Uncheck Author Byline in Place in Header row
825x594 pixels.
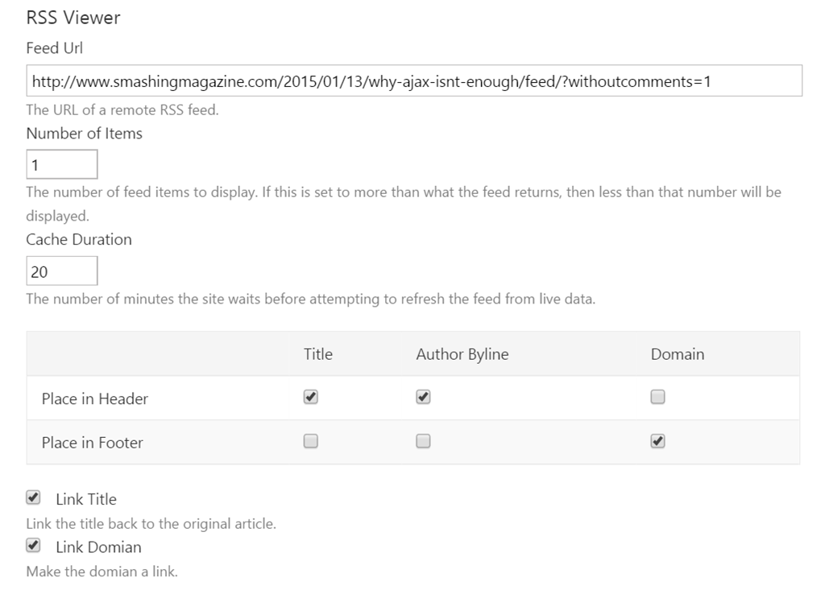click(x=424, y=398)
